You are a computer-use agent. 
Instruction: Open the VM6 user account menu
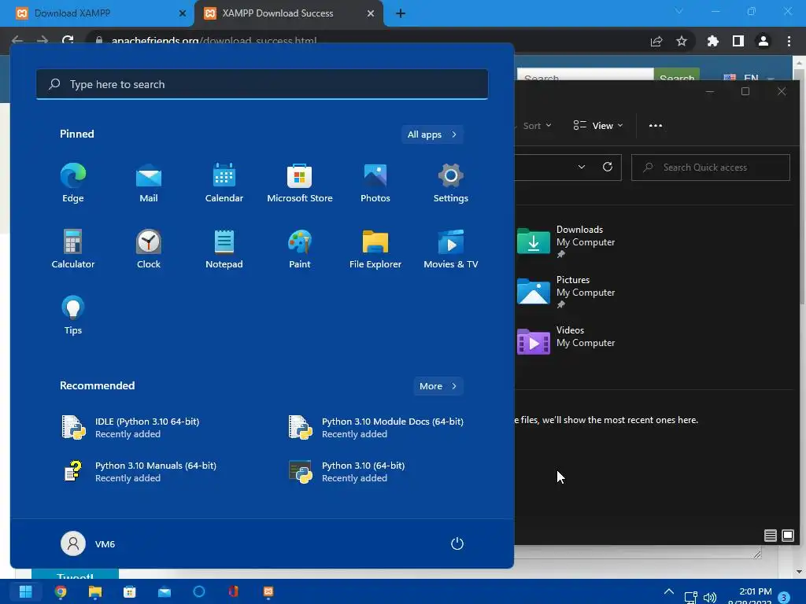[x=88, y=543]
